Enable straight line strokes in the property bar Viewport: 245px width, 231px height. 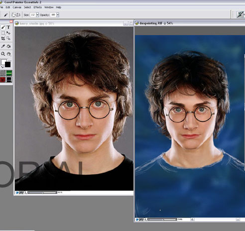[x=18, y=15]
